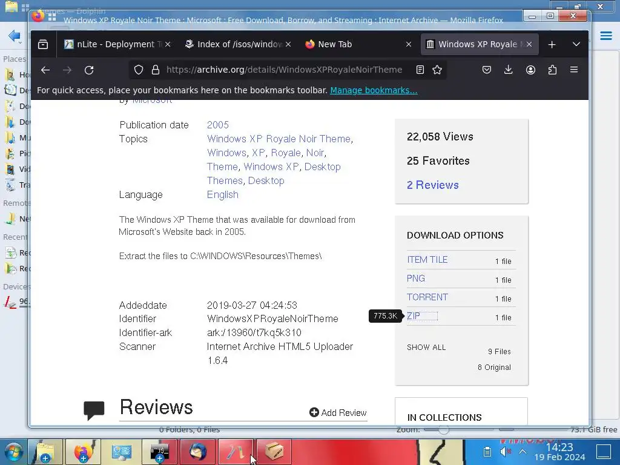Toggle reader view icon in address bar
620x465 pixels.
420,70
